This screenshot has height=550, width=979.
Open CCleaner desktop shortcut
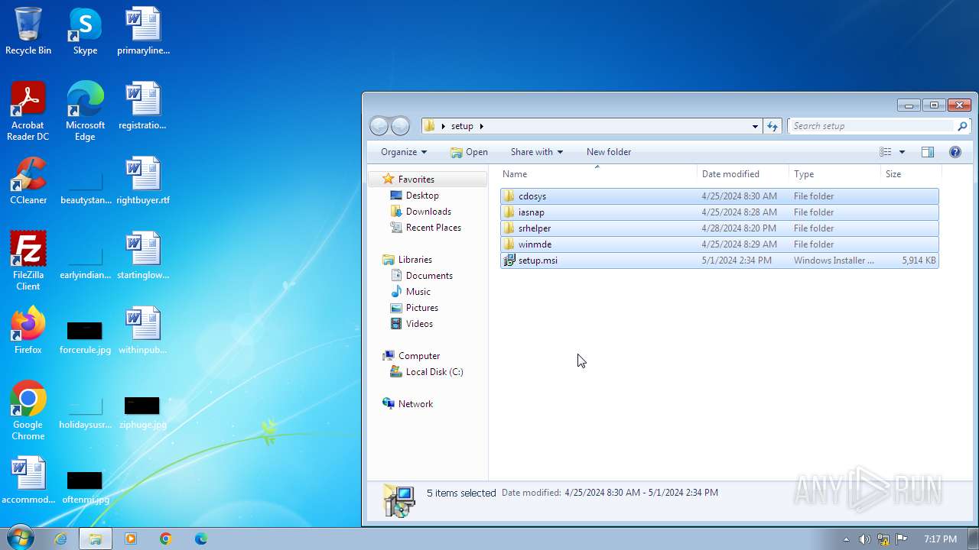(x=28, y=181)
